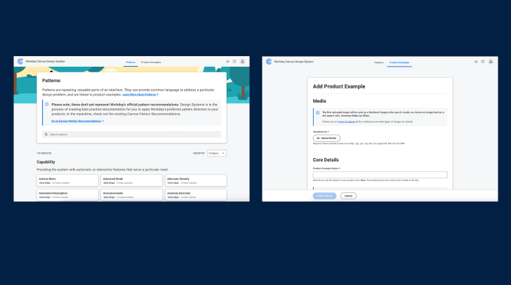Open the user profile icon in the left window
This screenshot has height=285, width=511.
pyautogui.click(x=242, y=62)
